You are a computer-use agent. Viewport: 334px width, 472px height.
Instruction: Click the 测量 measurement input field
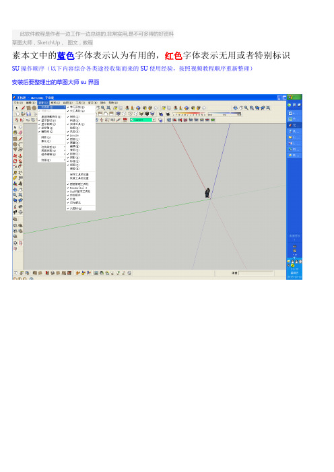[x=256, y=273]
